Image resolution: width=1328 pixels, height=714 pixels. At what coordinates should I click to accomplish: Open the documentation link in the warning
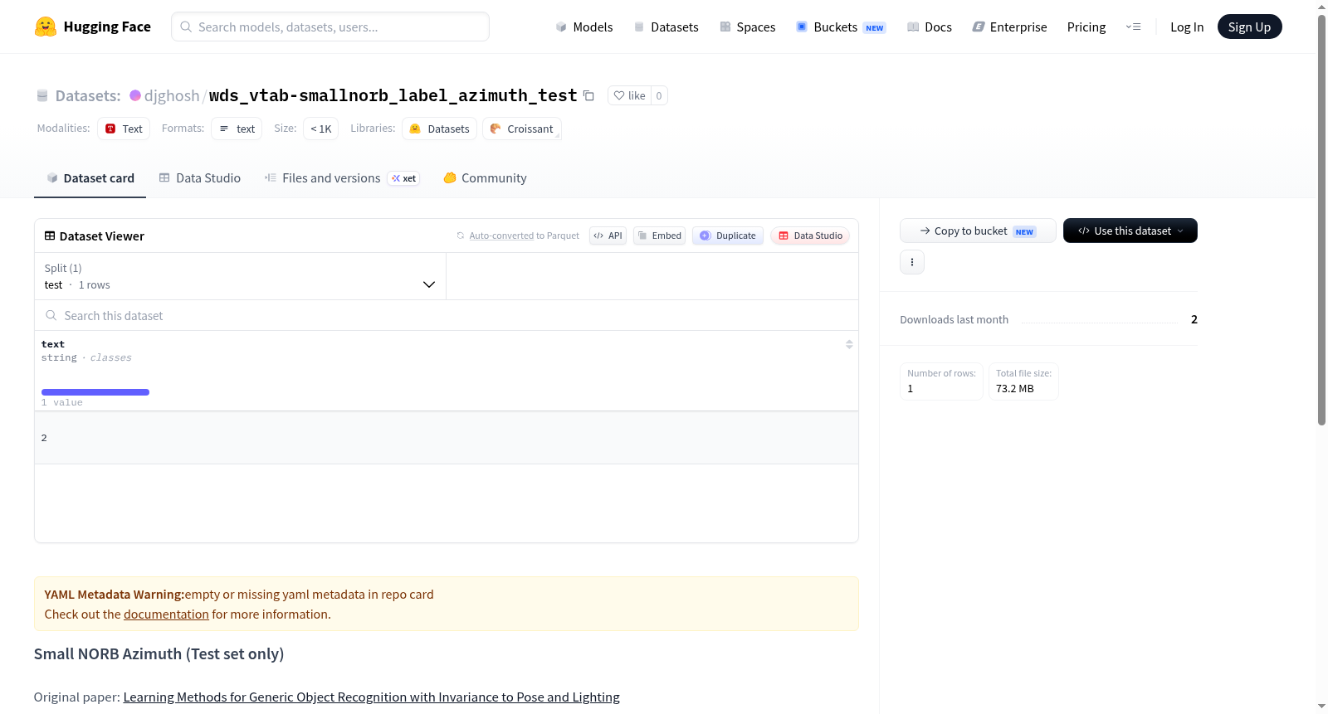click(166, 614)
